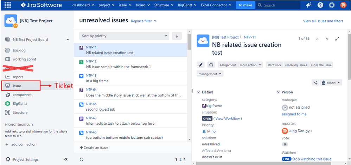Reverse sort order with down arrow

(177, 36)
